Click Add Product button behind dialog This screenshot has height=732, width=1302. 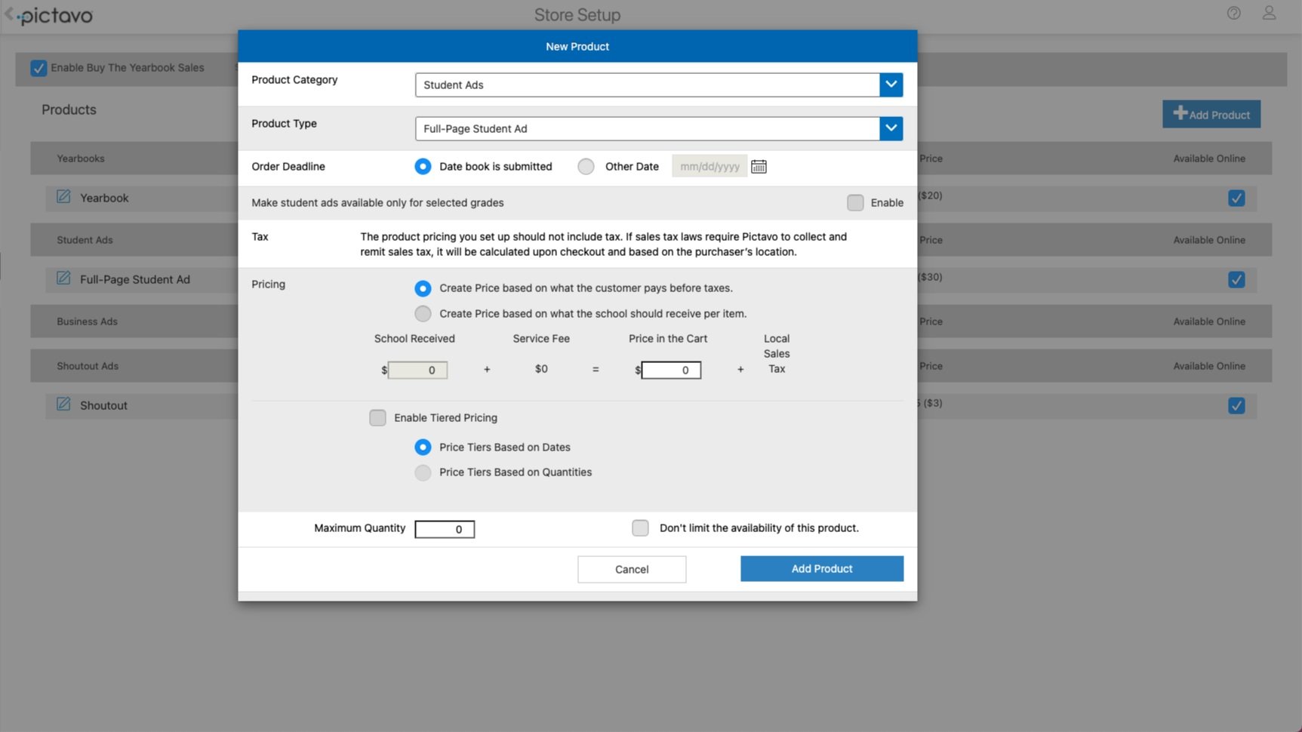coord(1211,114)
